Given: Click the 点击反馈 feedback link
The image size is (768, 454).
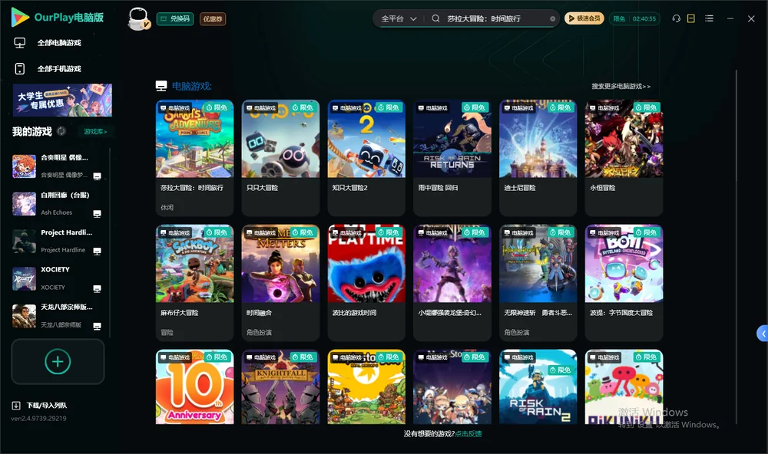Looking at the screenshot, I should (x=468, y=434).
